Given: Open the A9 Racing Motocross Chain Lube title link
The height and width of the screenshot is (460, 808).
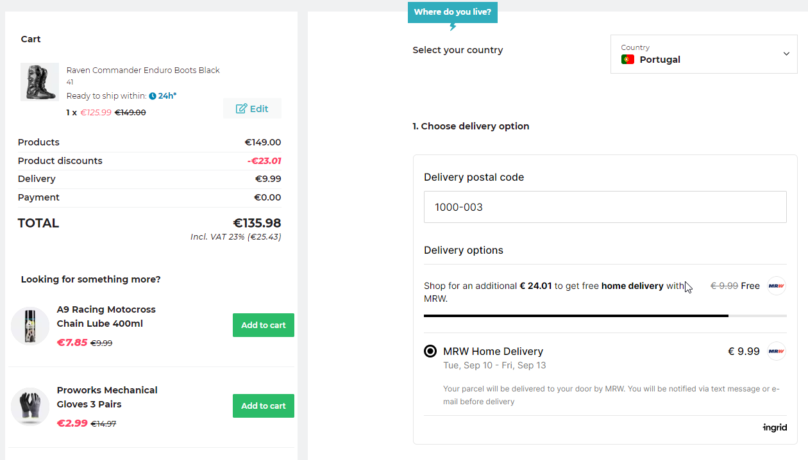Looking at the screenshot, I should 106,316.
